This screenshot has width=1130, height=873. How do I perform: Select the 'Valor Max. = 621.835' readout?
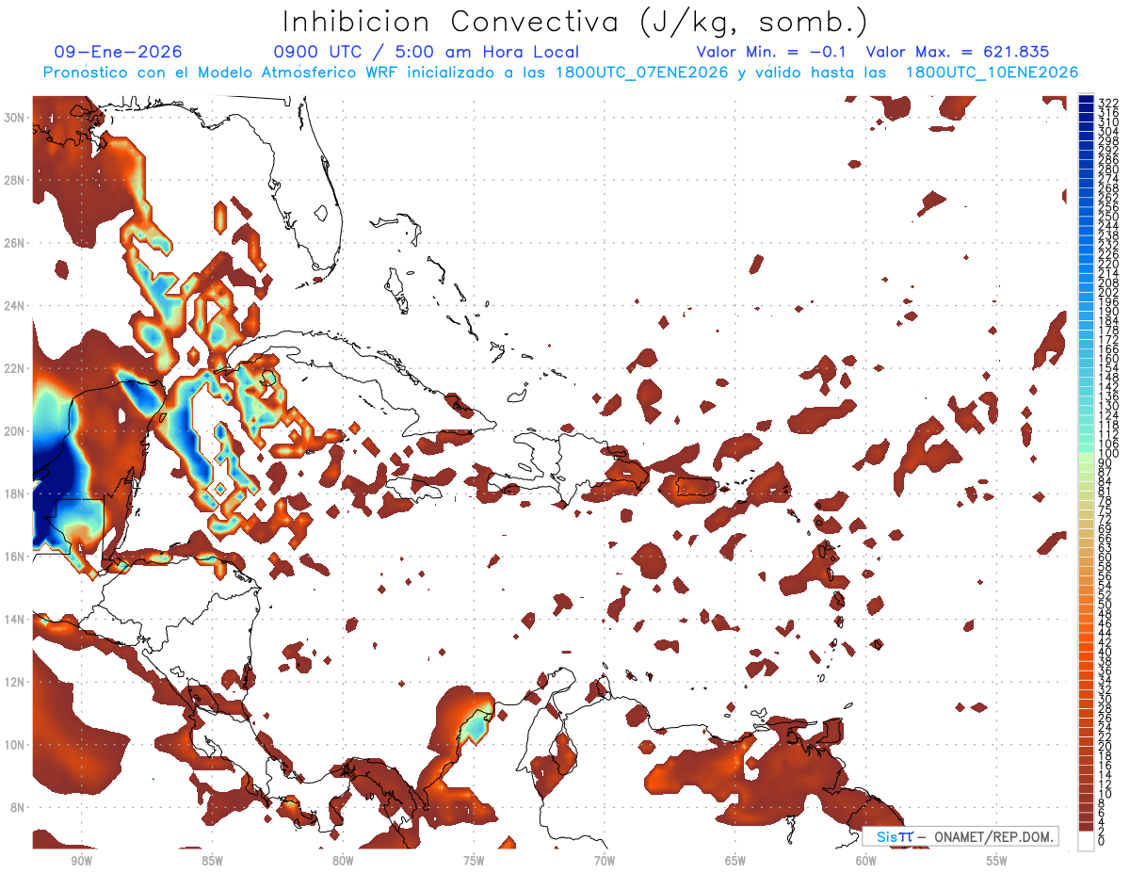(x=957, y=52)
